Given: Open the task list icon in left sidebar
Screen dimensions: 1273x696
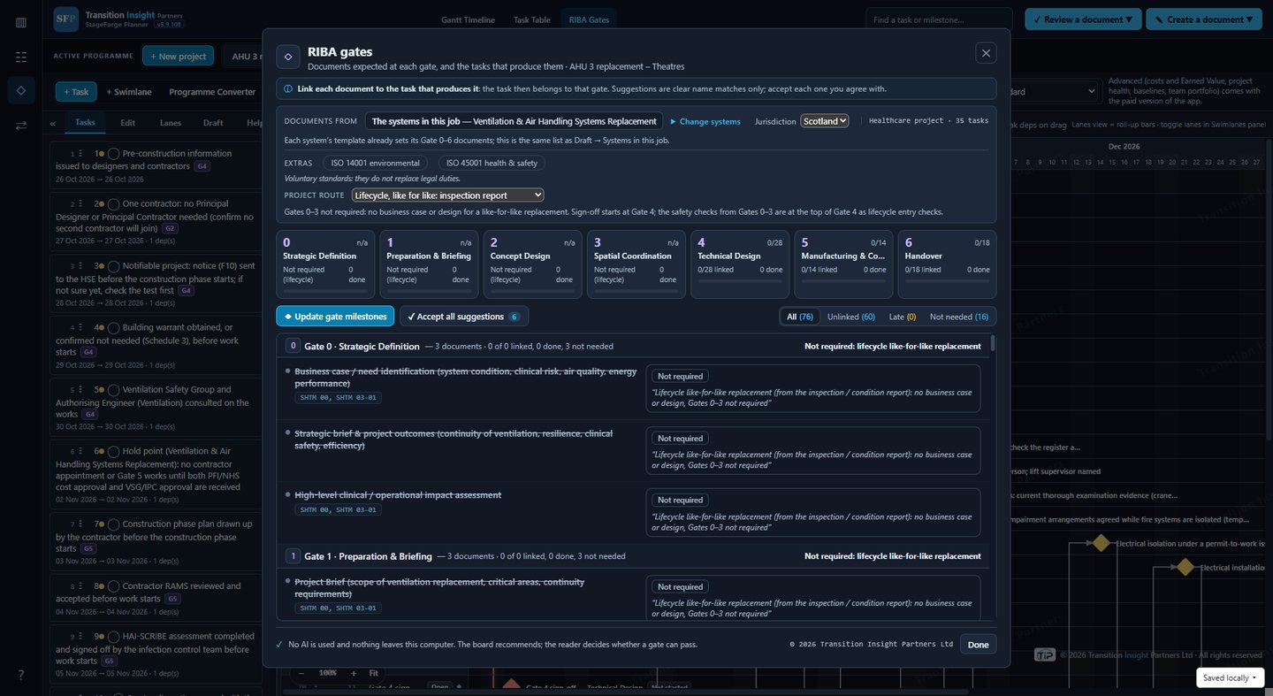Looking at the screenshot, I should [x=21, y=57].
